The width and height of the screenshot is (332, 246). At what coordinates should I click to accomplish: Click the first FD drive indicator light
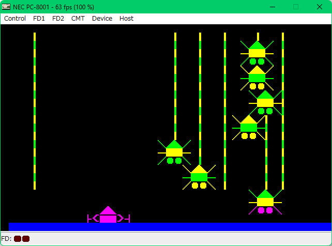pyautogui.click(x=18, y=239)
